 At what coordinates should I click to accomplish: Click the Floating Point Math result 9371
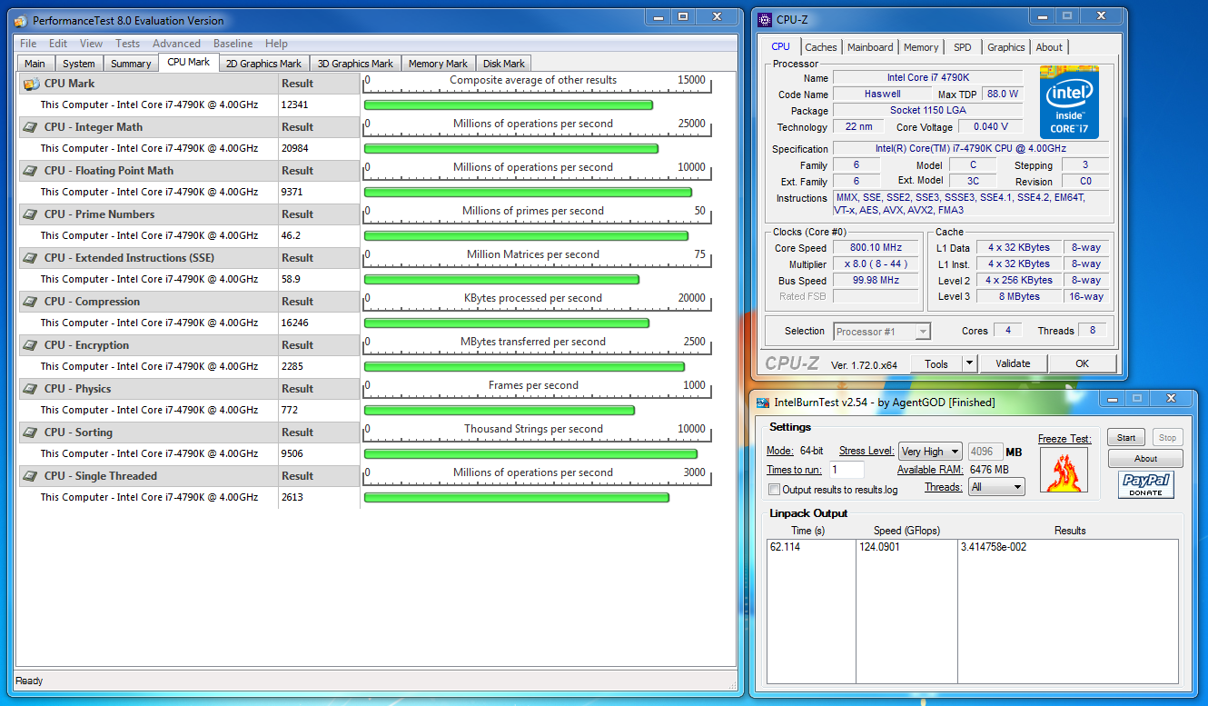click(x=292, y=192)
